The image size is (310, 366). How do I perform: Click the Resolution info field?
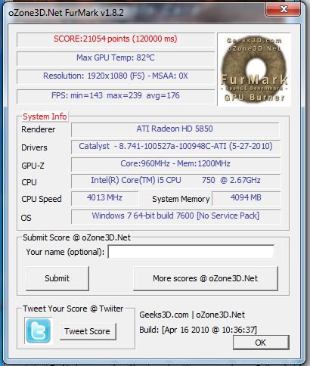116,76
